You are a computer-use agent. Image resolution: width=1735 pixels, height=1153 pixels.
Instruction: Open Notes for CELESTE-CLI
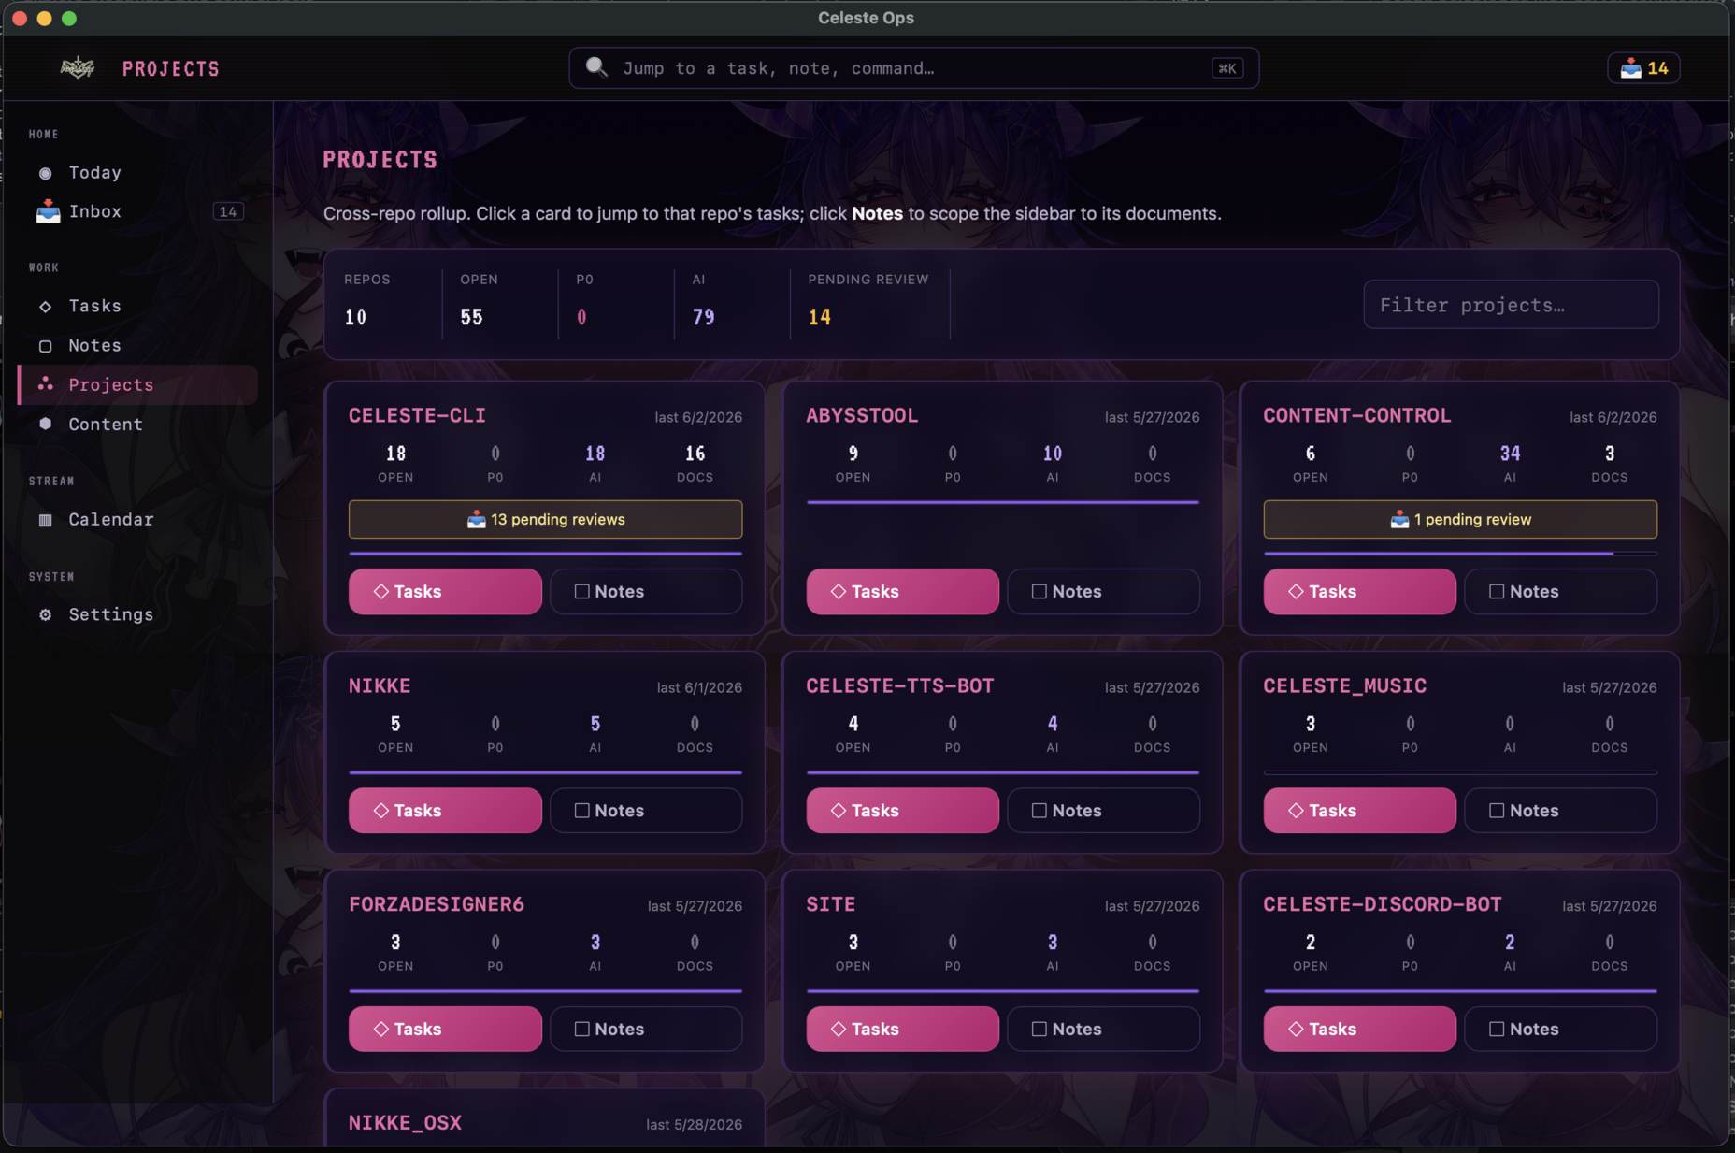(x=646, y=591)
